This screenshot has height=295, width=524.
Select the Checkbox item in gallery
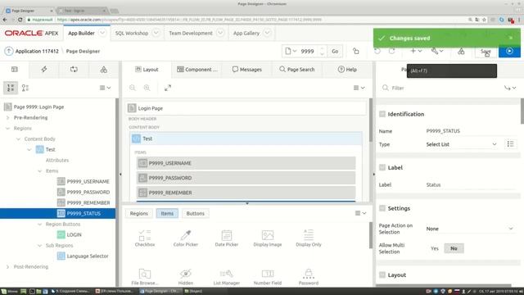pos(145,238)
